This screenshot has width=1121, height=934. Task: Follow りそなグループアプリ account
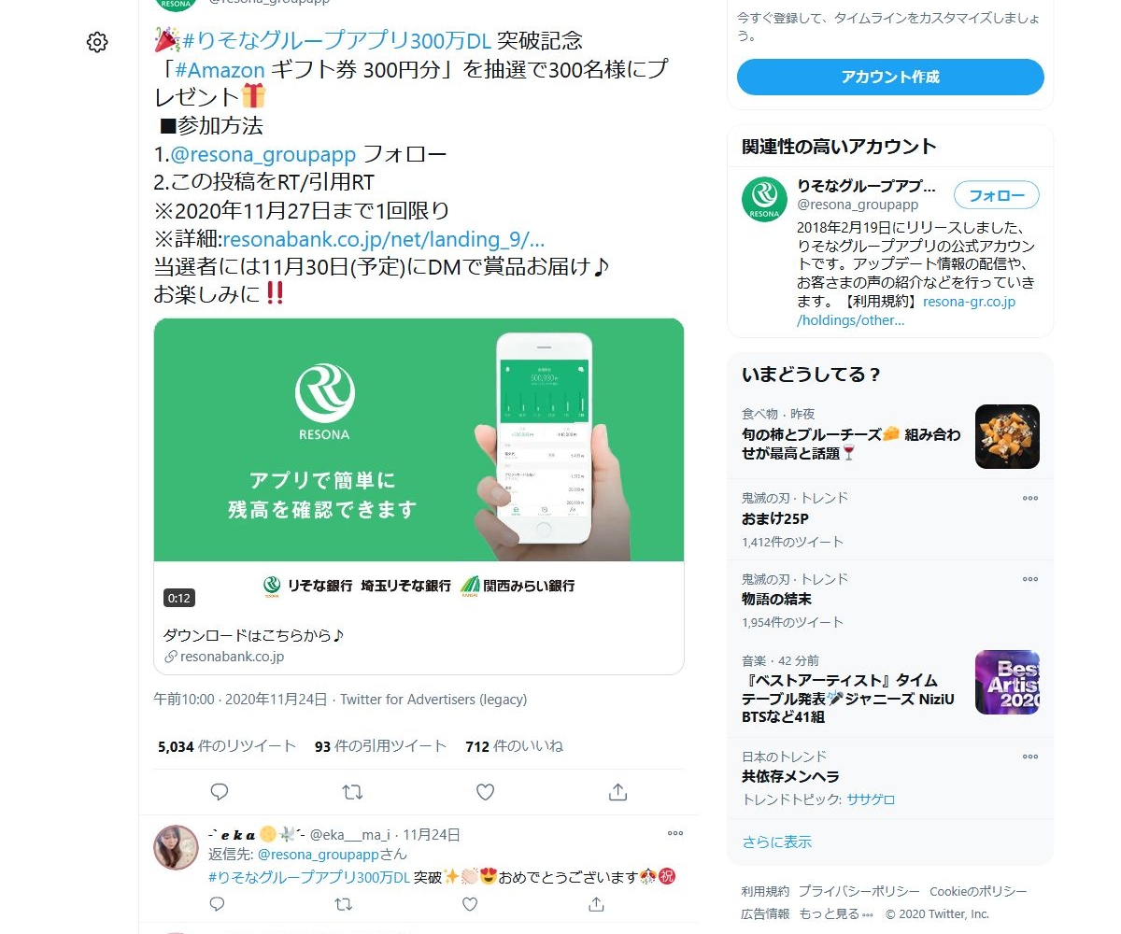tap(997, 196)
